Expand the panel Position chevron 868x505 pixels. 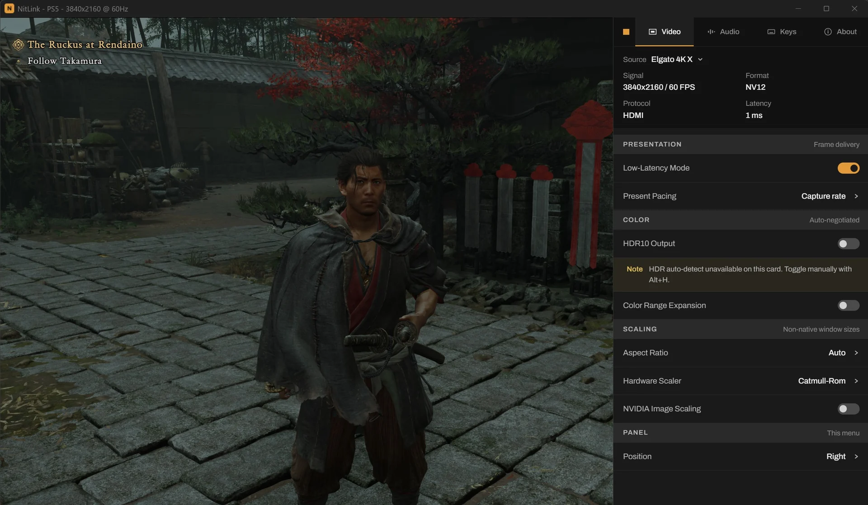point(856,457)
